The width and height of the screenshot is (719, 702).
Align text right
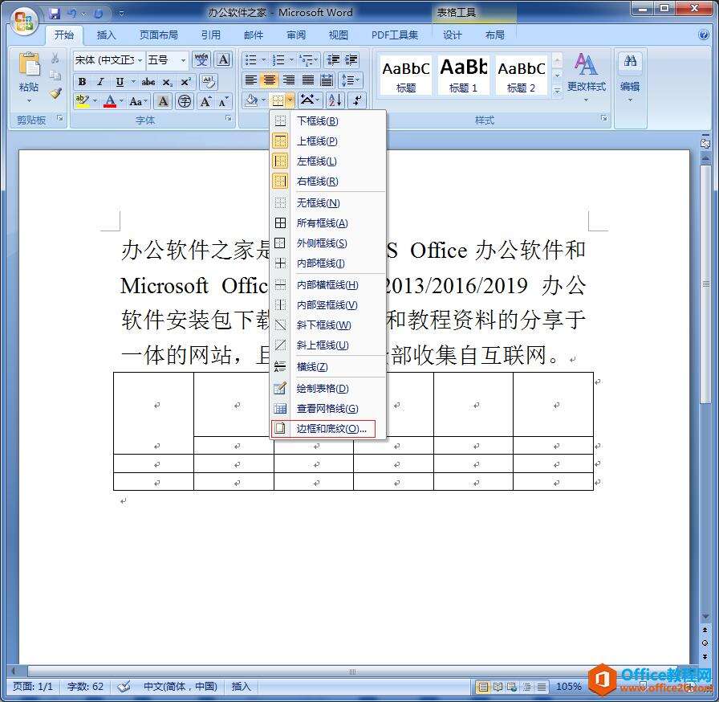288,80
